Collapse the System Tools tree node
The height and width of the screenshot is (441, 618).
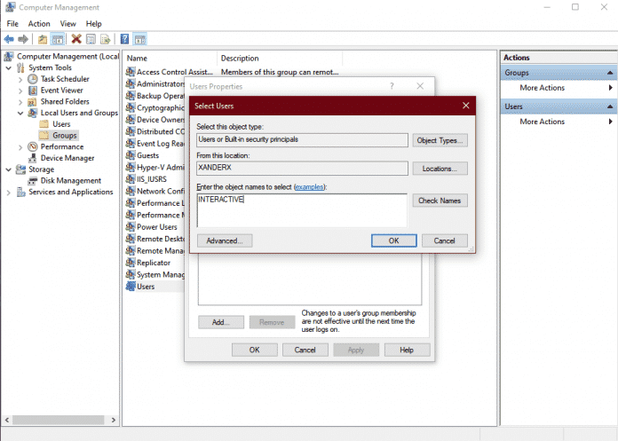point(10,67)
